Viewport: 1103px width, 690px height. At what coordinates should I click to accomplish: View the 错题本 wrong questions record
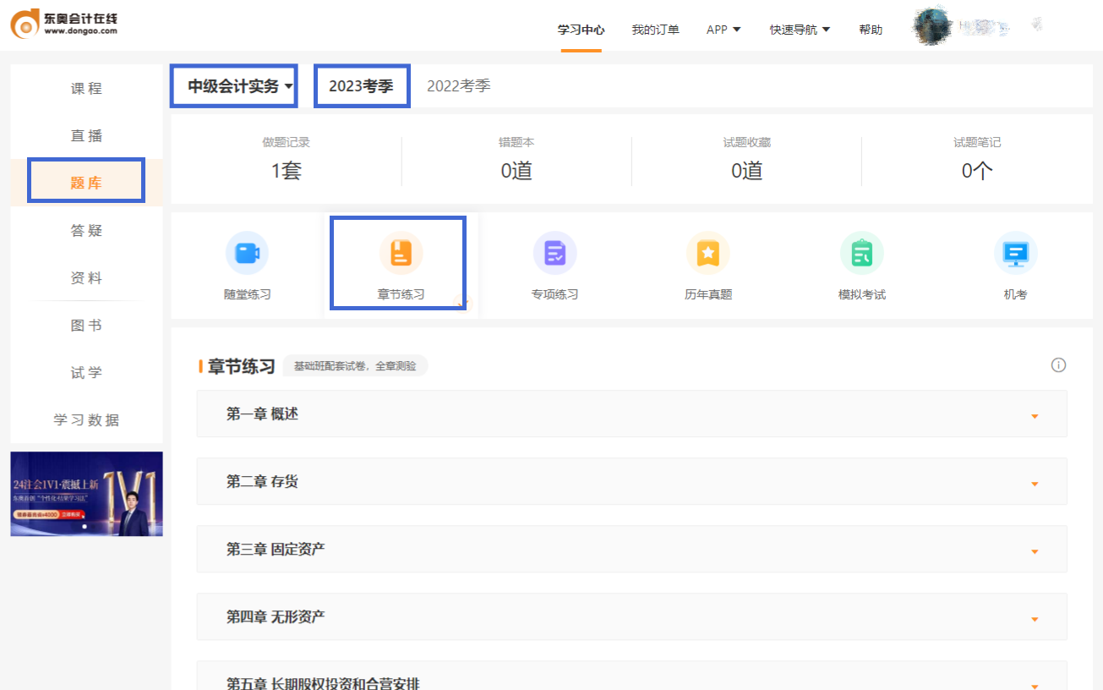point(516,159)
